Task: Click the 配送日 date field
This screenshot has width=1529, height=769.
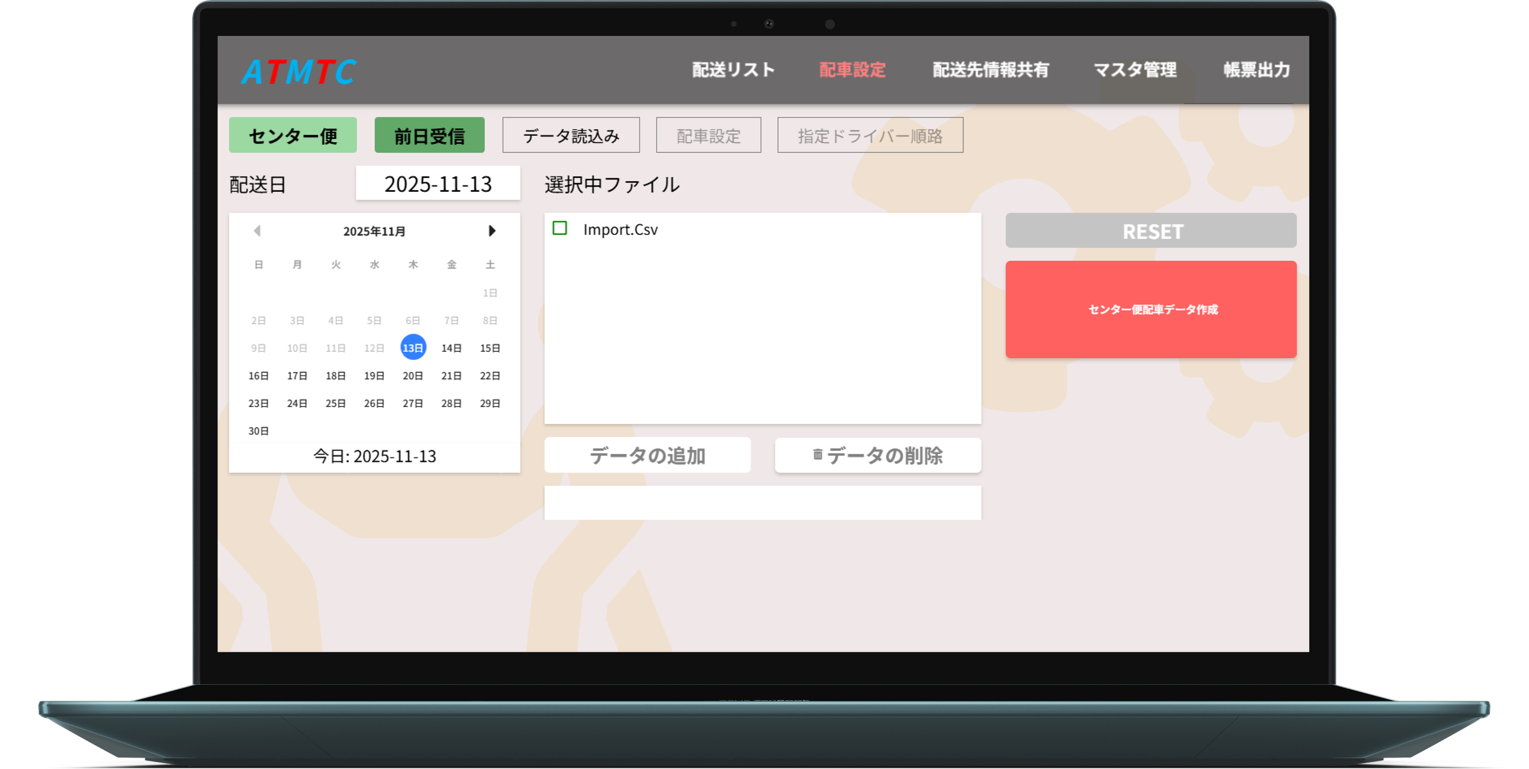Action: click(438, 184)
